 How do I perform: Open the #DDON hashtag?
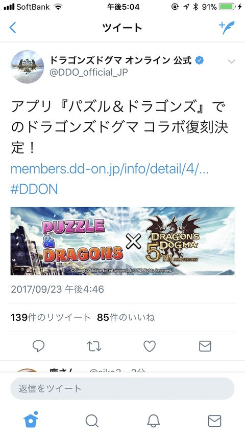click(x=34, y=189)
